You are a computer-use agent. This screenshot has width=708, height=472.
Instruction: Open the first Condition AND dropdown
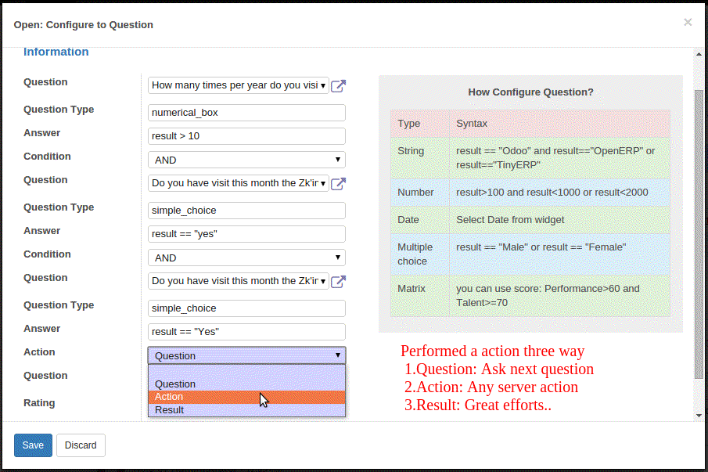tap(246, 160)
